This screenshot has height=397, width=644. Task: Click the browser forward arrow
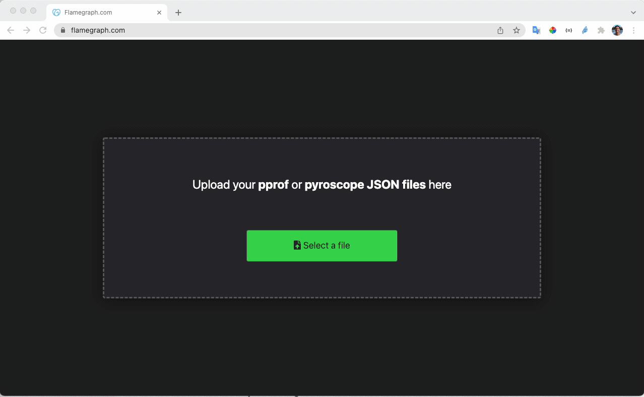[x=27, y=30]
